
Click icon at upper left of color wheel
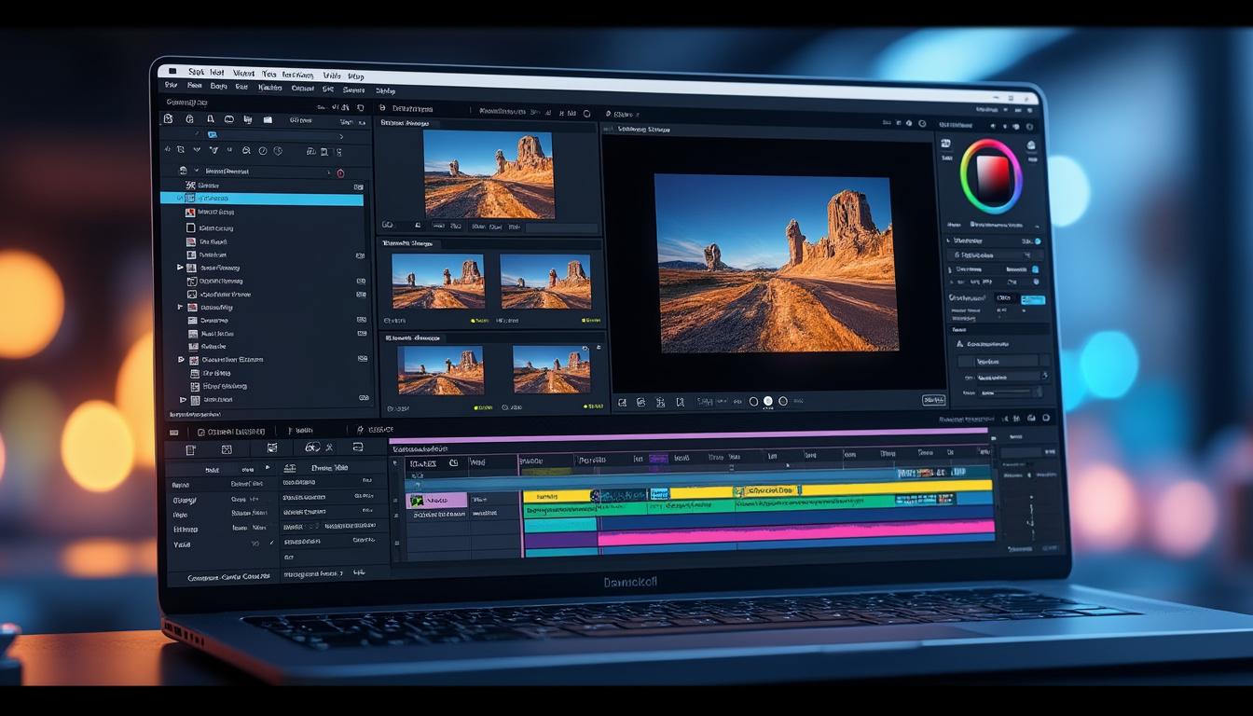[945, 144]
